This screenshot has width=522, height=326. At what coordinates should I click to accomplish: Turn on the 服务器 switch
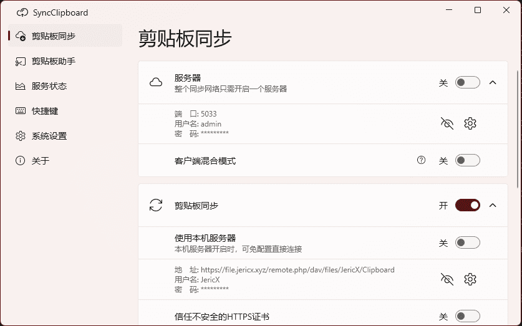467,82
